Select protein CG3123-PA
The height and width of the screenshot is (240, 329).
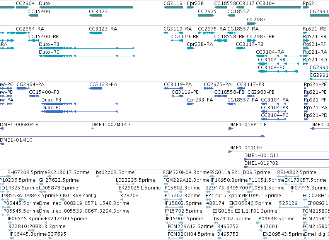(x=95, y=88)
